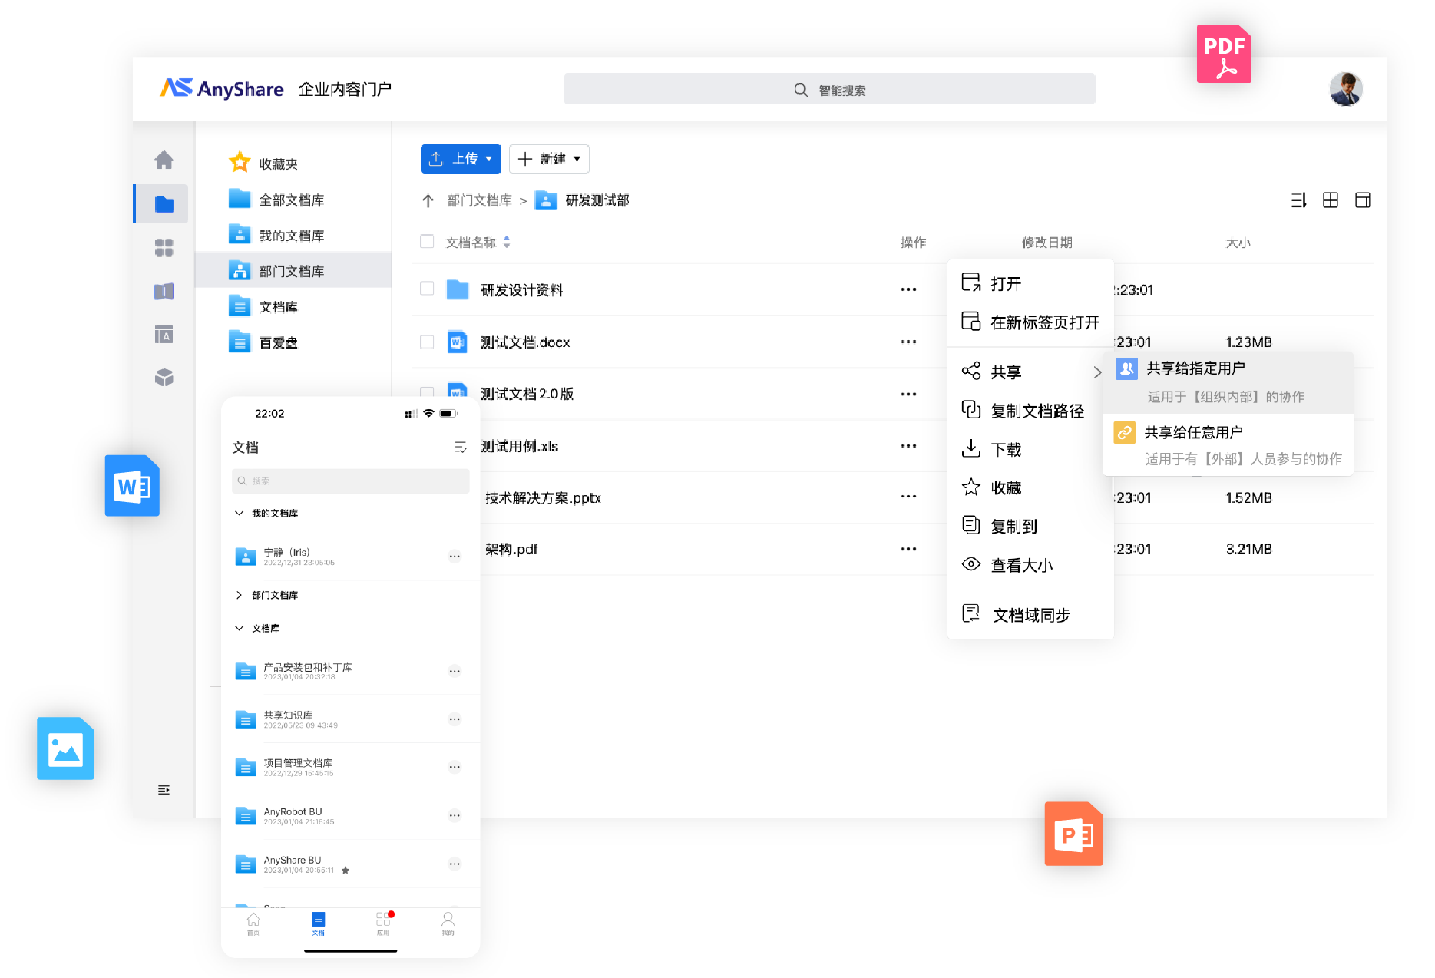Open 收藏夹 in the navigation tree

[293, 164]
